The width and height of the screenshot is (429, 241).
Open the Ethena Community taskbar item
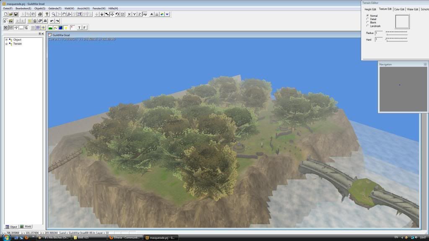coord(125,238)
